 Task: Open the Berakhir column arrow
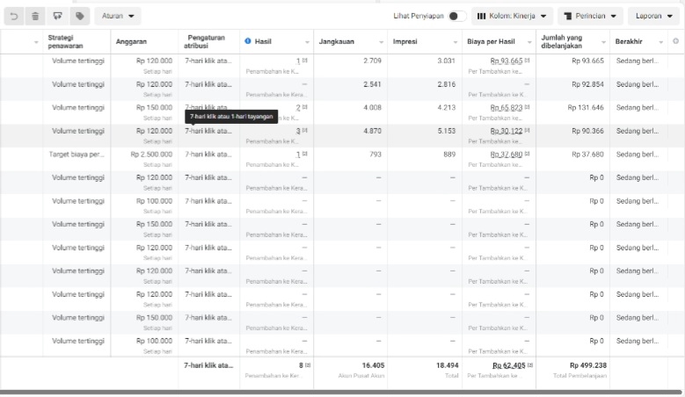click(661, 42)
